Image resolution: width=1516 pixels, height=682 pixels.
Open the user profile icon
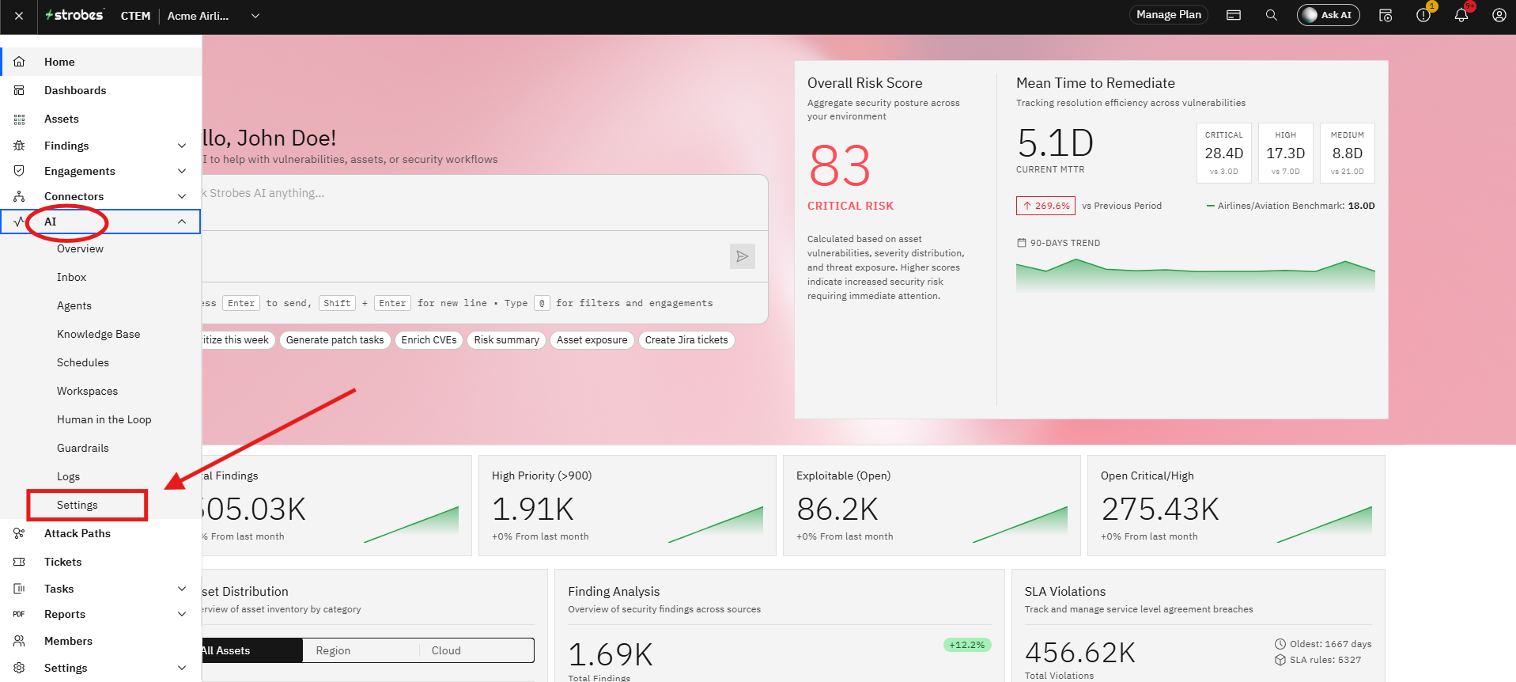(x=1499, y=15)
